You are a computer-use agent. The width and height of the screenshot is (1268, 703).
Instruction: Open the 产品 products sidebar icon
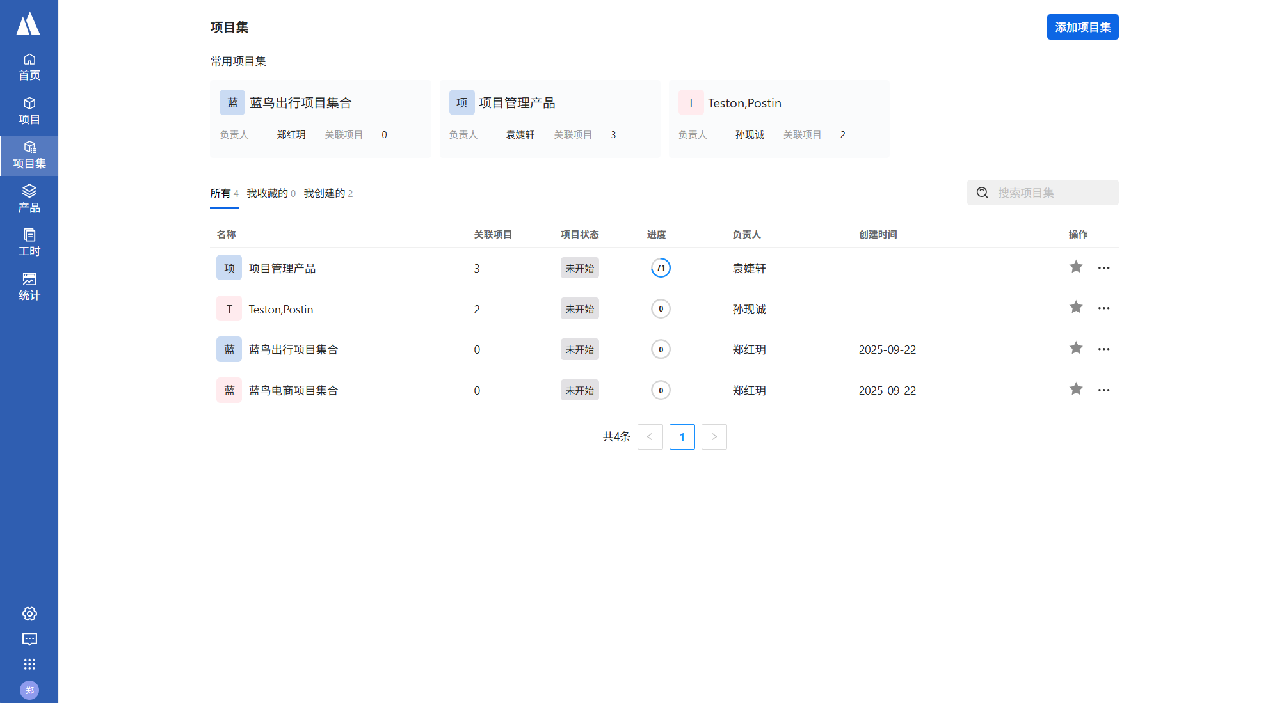(x=29, y=199)
